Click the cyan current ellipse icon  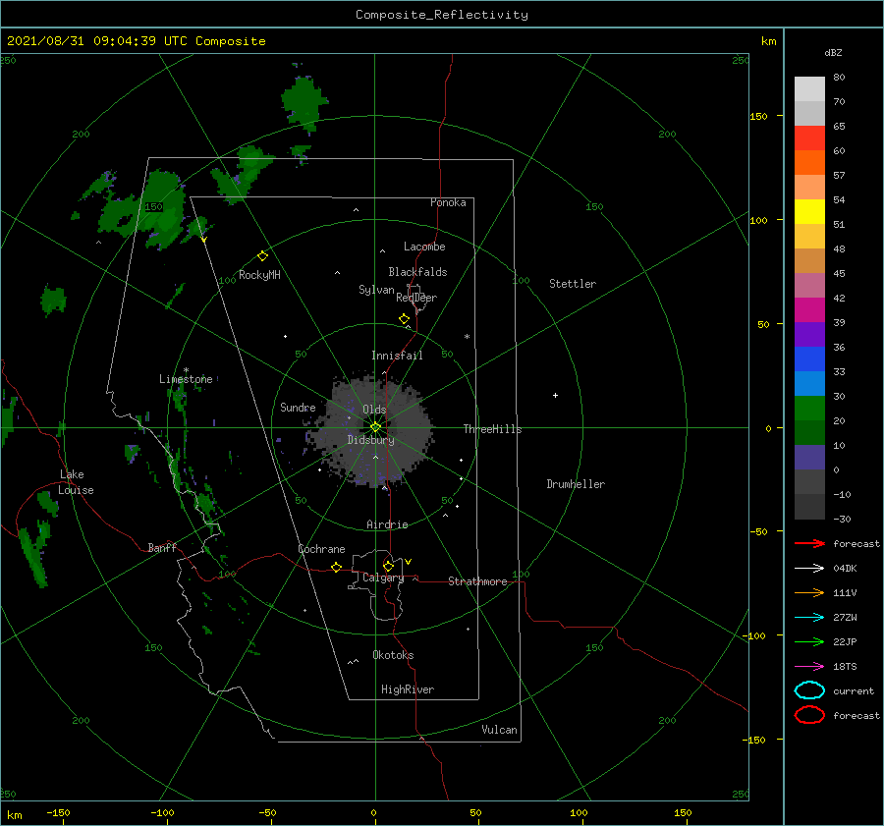809,690
